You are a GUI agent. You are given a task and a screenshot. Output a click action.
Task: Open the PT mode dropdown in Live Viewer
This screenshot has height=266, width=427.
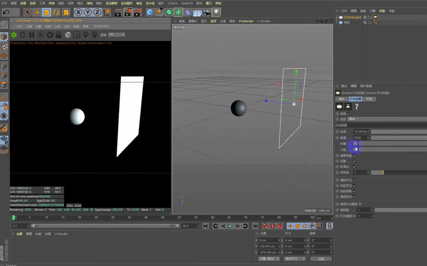click(x=116, y=35)
